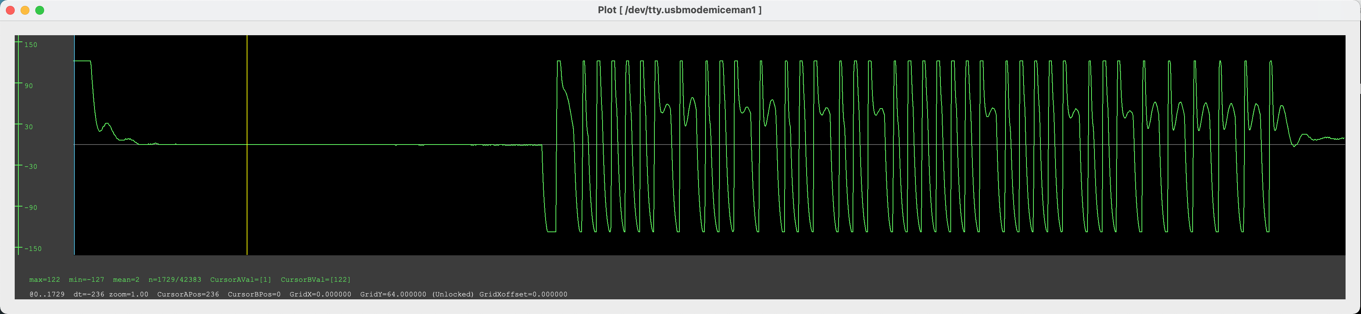Click the @0..1729 range text
Screen dimensions: 1361x314
coord(47,295)
